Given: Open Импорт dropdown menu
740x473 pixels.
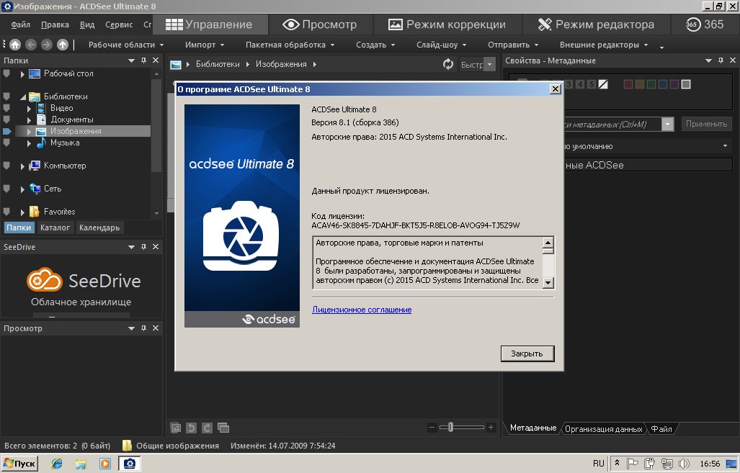Looking at the screenshot, I should (205, 45).
